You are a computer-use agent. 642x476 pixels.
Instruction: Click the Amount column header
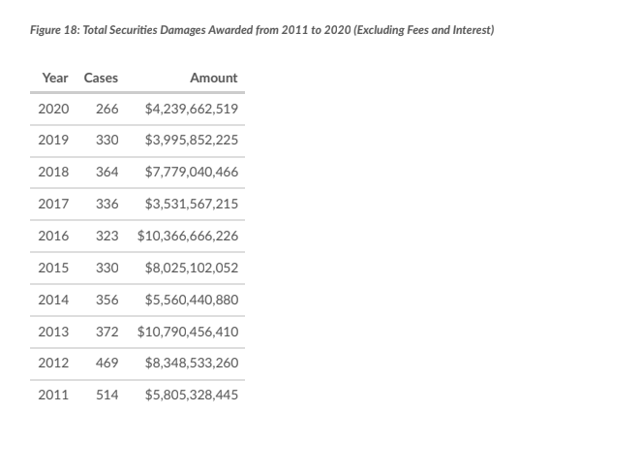click(x=213, y=78)
